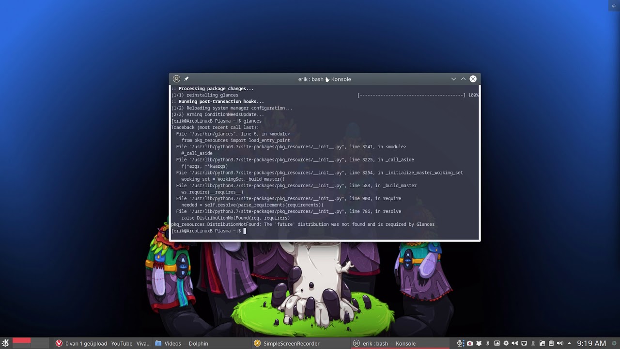The width and height of the screenshot is (620, 349).
Task: Click the panel edit icon right of clock
Action: [x=614, y=343]
